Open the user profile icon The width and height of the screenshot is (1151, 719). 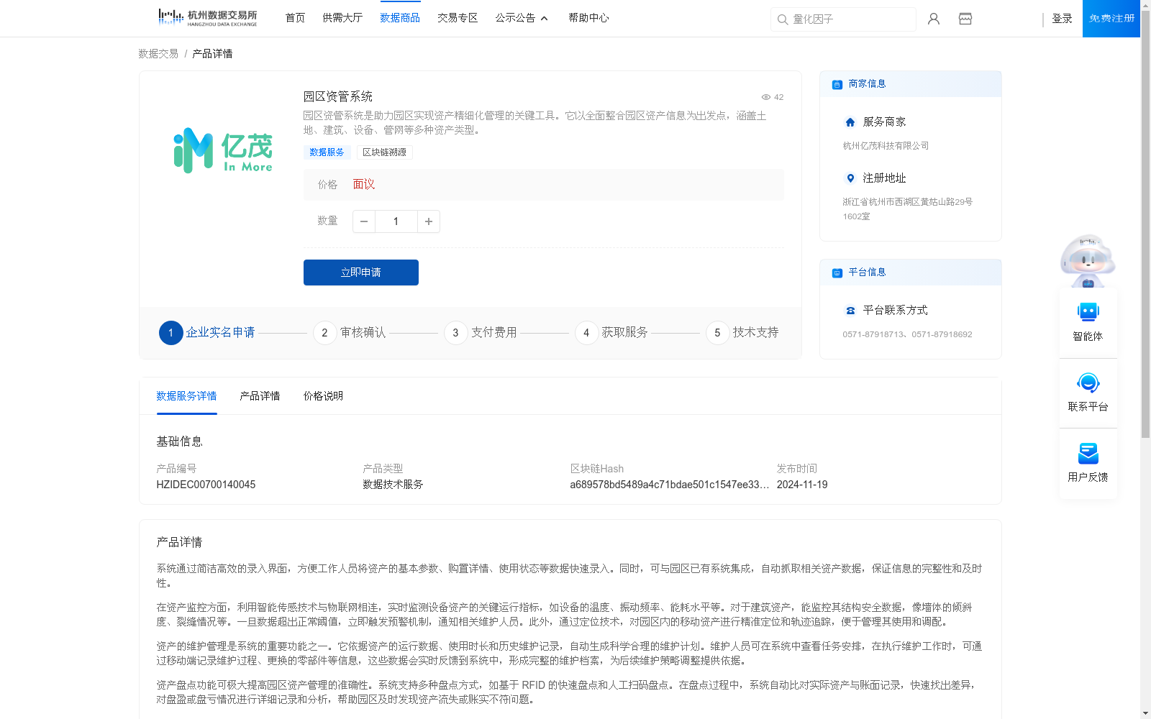click(x=934, y=19)
